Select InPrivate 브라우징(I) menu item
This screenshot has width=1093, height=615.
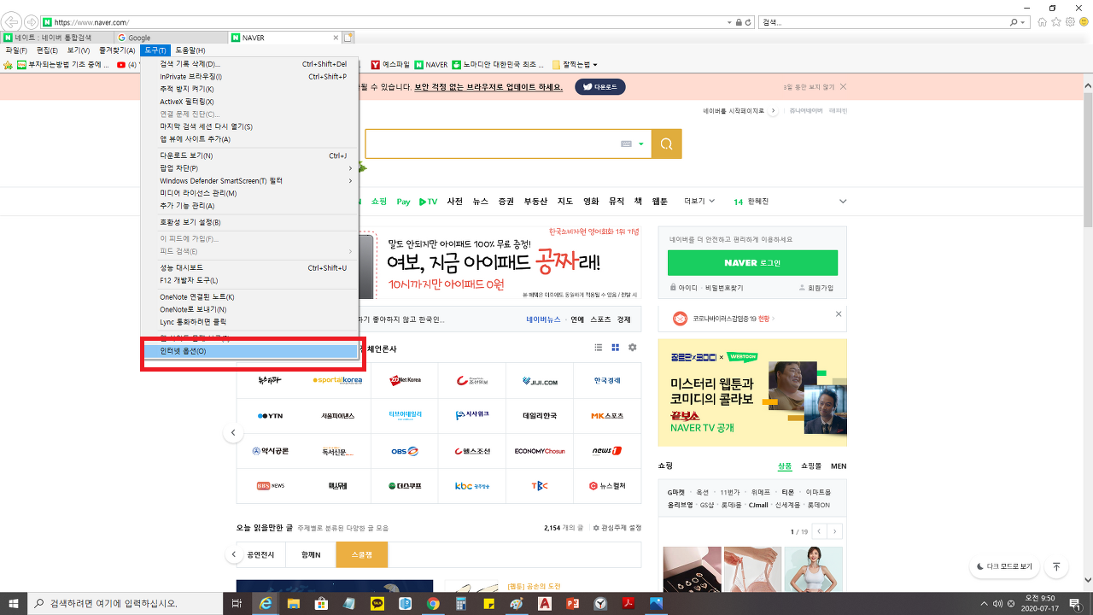click(249, 77)
